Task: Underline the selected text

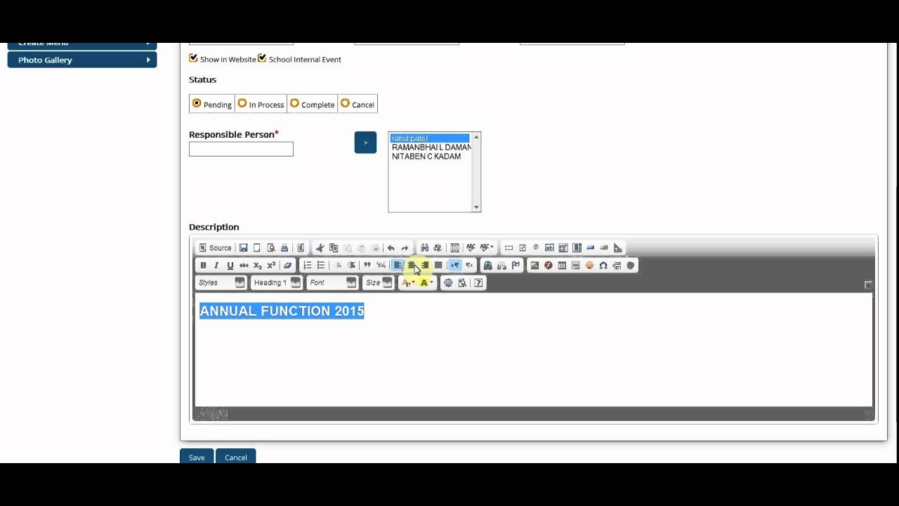Action: 230,266
